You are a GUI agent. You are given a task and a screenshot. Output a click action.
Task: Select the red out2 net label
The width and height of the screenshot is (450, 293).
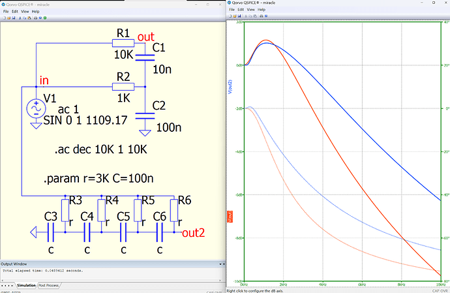(x=195, y=232)
